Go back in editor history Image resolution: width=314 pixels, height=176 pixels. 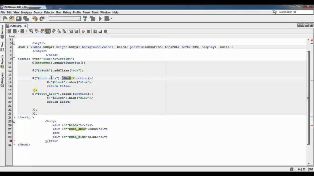point(15,31)
